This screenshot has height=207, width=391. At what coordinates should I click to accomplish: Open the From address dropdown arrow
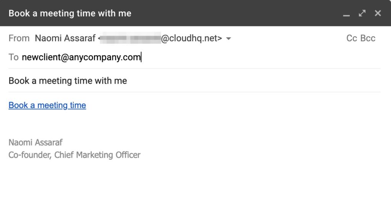[x=228, y=39]
